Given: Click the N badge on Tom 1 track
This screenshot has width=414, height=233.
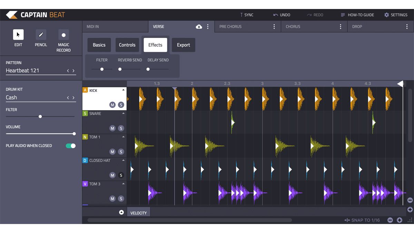Looking at the screenshot, I should point(85,137).
